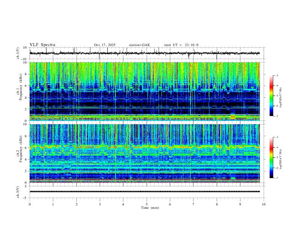Image resolution: width=297 pixels, height=229 pixels.
Task: Click the 'Time (min)' axis label
Action: pyautogui.click(x=150, y=208)
